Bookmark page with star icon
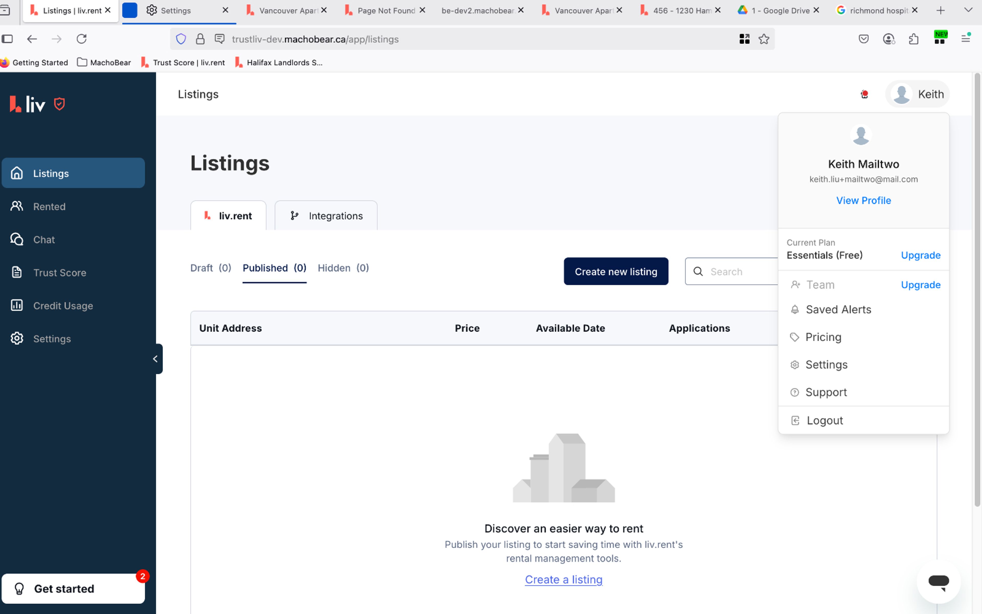Viewport: 982px width, 614px height. pos(764,39)
